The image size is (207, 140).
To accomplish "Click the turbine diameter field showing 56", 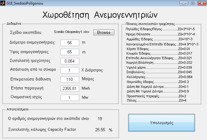I will point(70,43).
